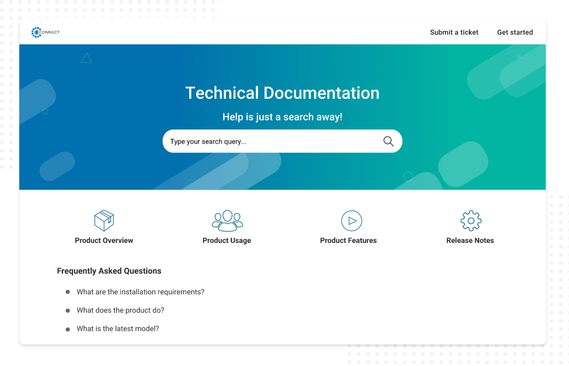The width and height of the screenshot is (569, 366).
Task: Open the Submit a ticket link
Action: 454,32
